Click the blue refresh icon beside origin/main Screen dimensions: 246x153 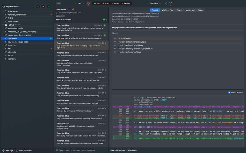pyautogui.click(x=166, y=3)
